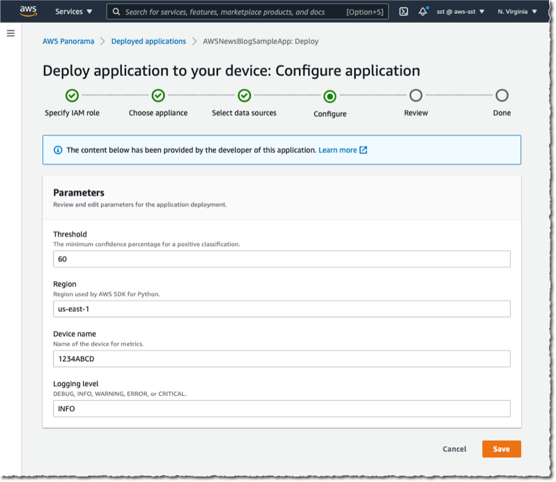Viewport: 556px width, 482px height.
Task: Click the Specify IAM role step label
Action: [x=72, y=113]
